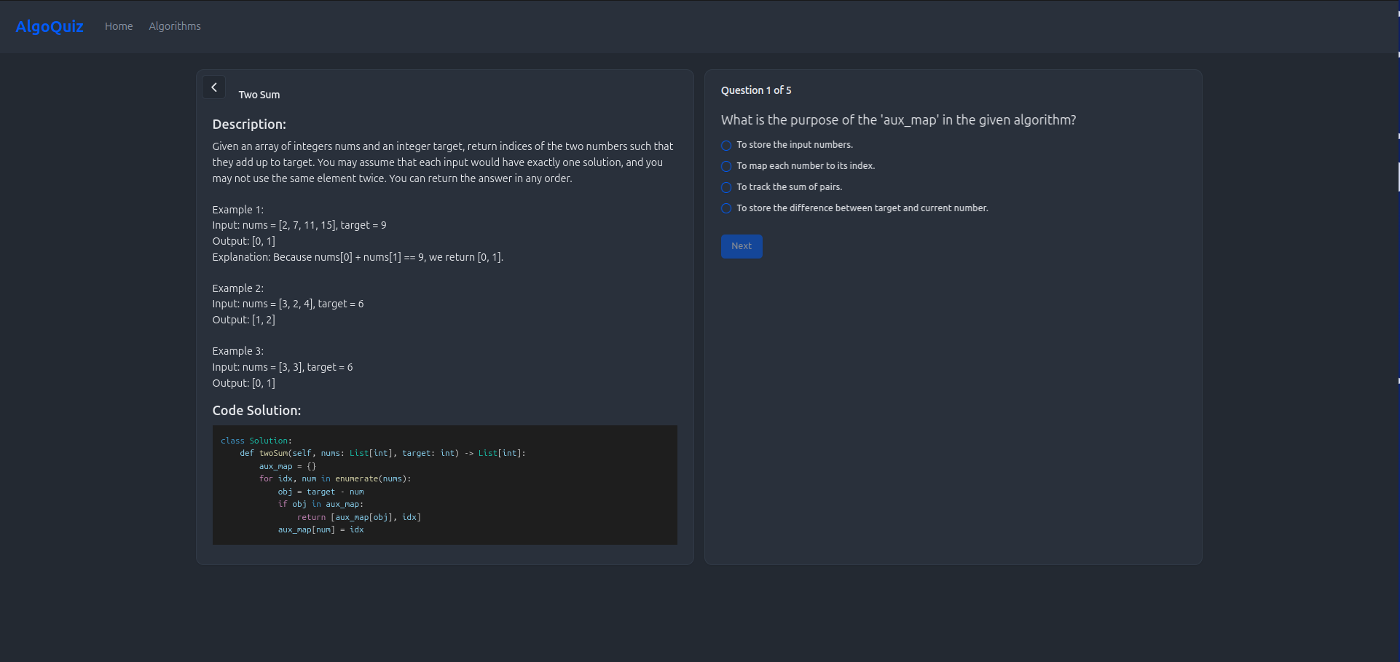Click the 'Example 2:' label
Screen dimensions: 1400x662
(238, 288)
